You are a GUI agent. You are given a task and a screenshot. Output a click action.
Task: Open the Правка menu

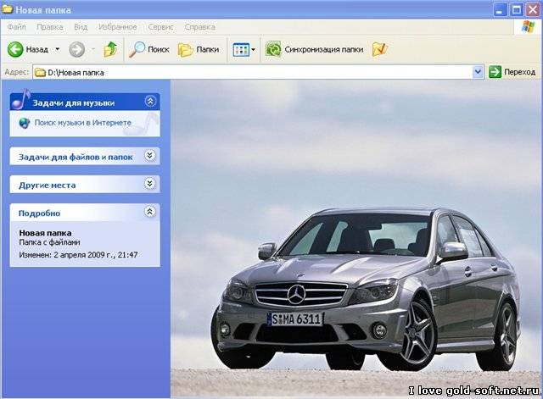pyautogui.click(x=50, y=26)
